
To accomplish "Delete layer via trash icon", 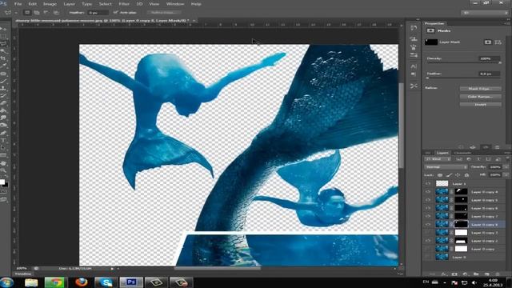I will coord(498,274).
